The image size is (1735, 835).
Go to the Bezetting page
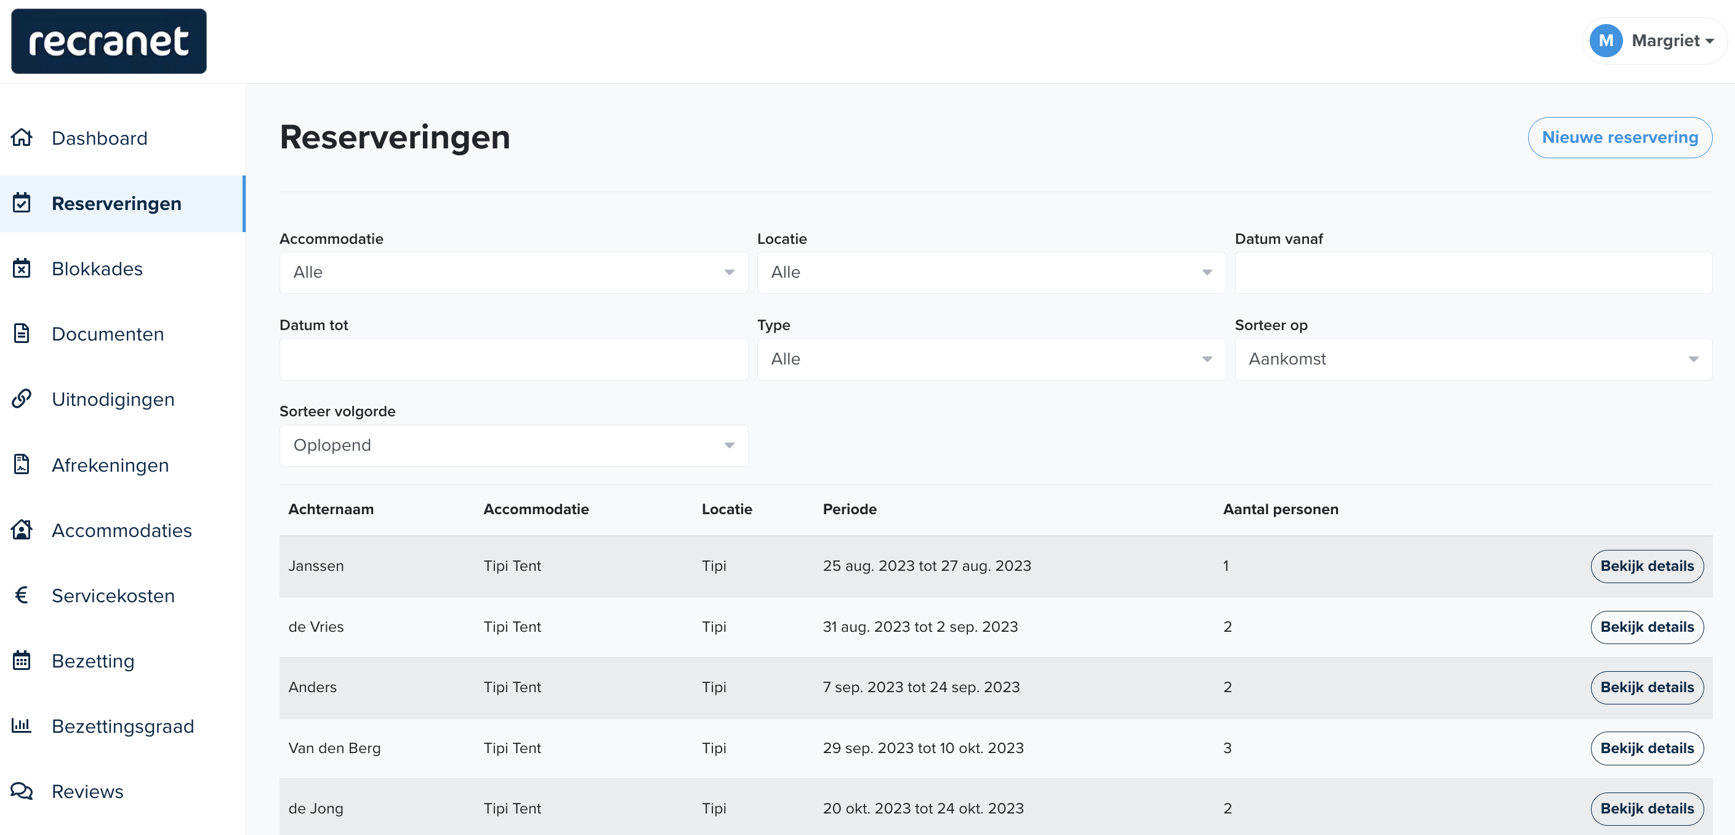pyautogui.click(x=123, y=661)
